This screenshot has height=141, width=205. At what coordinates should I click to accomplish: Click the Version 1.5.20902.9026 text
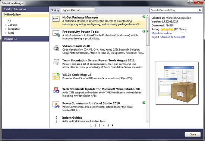[165, 22]
